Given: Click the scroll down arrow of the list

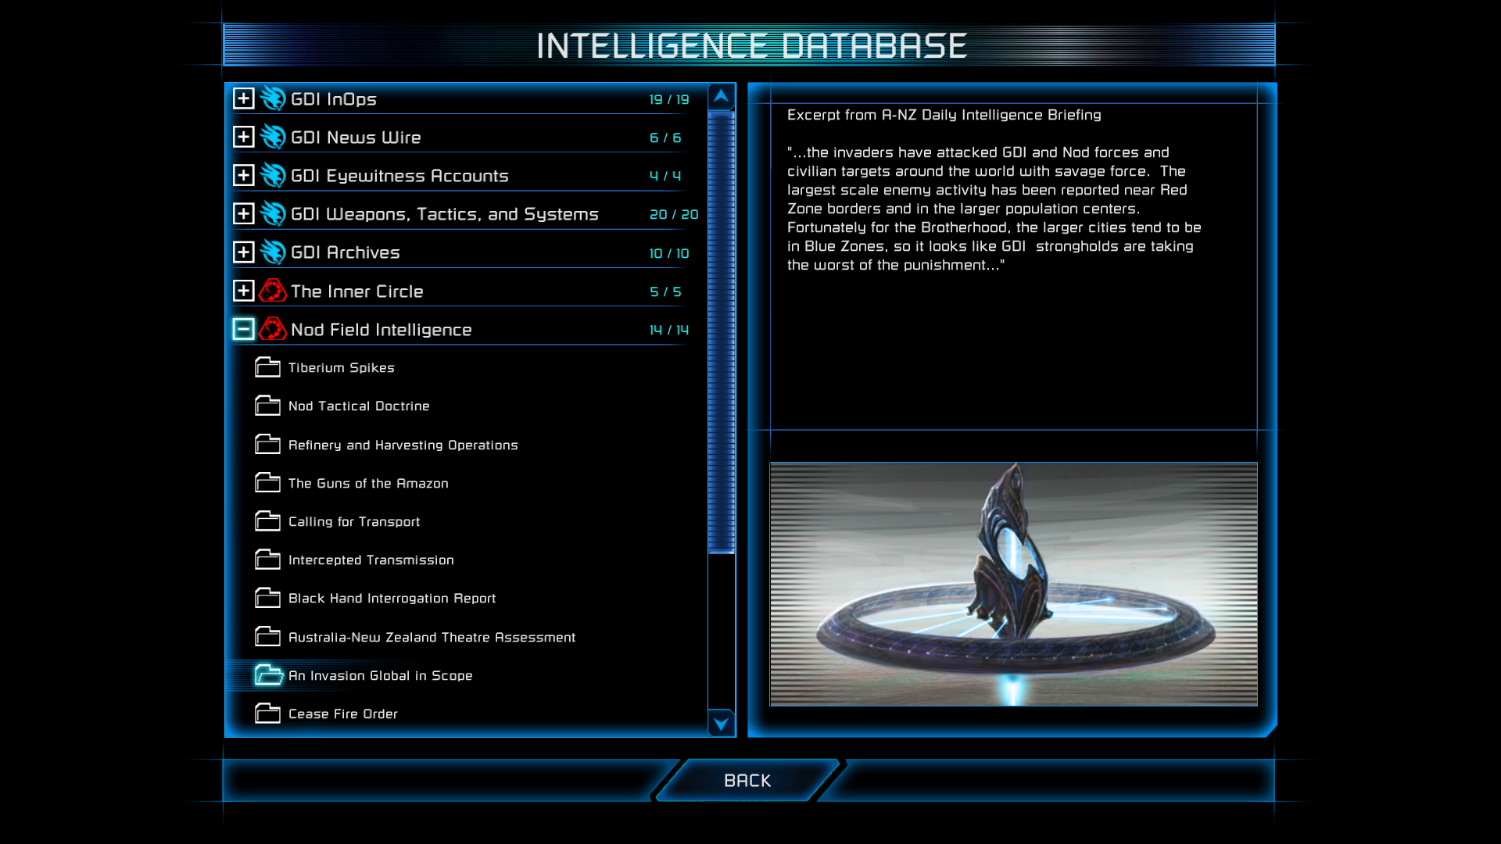Looking at the screenshot, I should 721,723.
